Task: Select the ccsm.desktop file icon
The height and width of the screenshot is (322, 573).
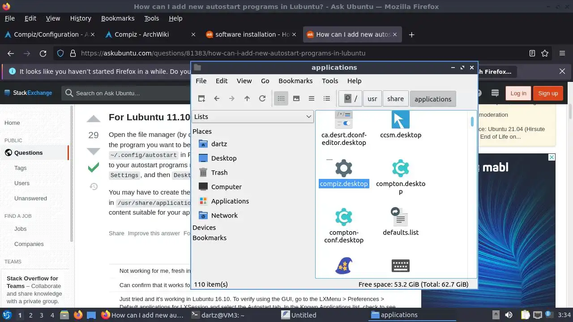Action: (401, 120)
